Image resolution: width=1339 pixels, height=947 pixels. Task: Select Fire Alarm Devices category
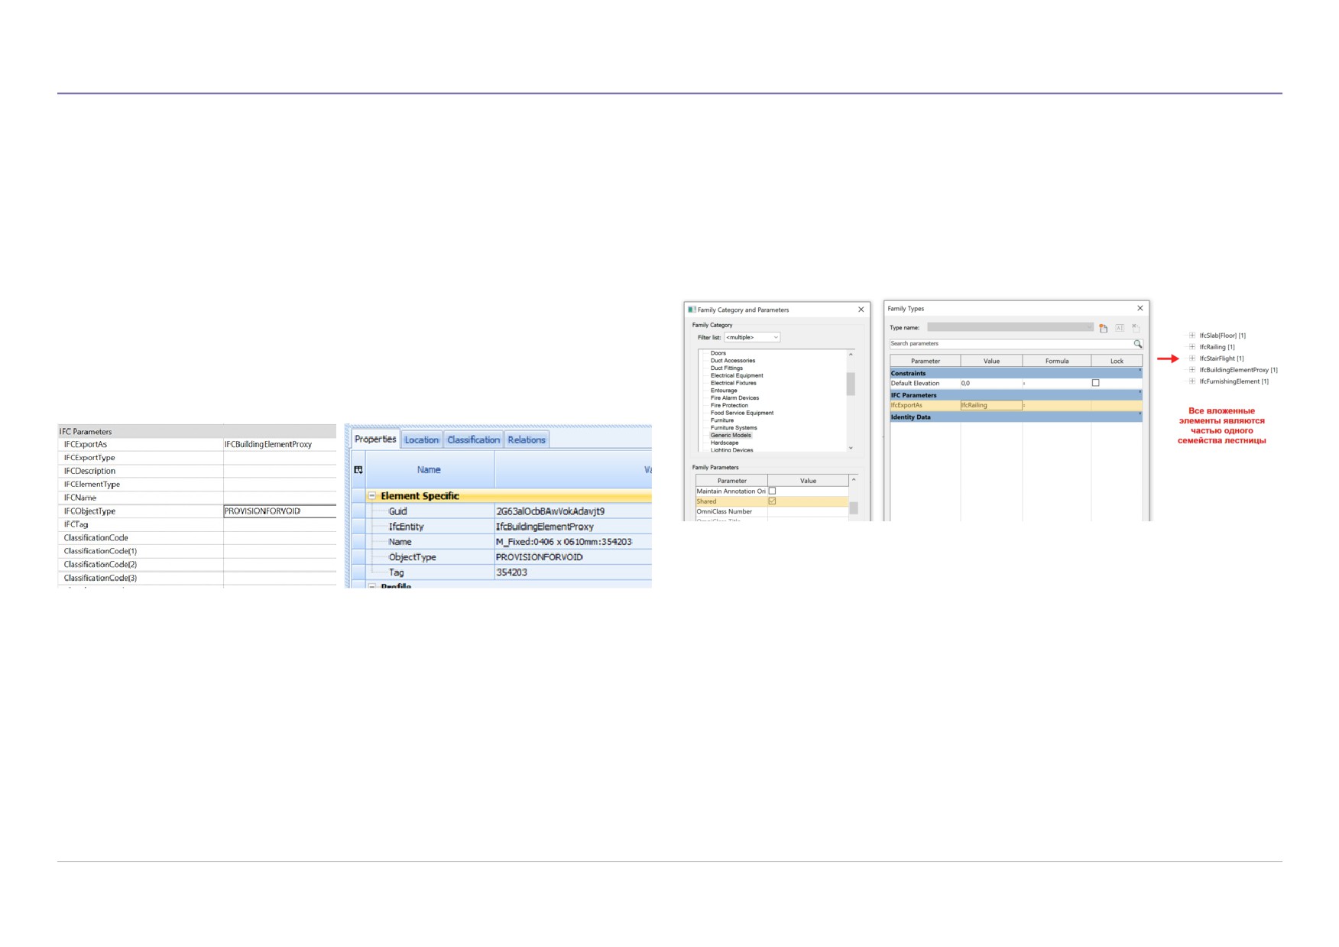[734, 398]
